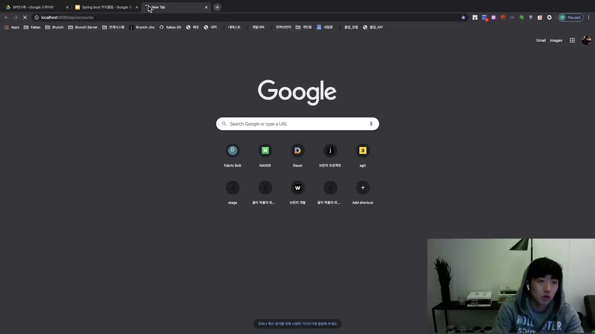Click the Google logo
Image resolution: width=595 pixels, height=334 pixels.
pos(297,93)
